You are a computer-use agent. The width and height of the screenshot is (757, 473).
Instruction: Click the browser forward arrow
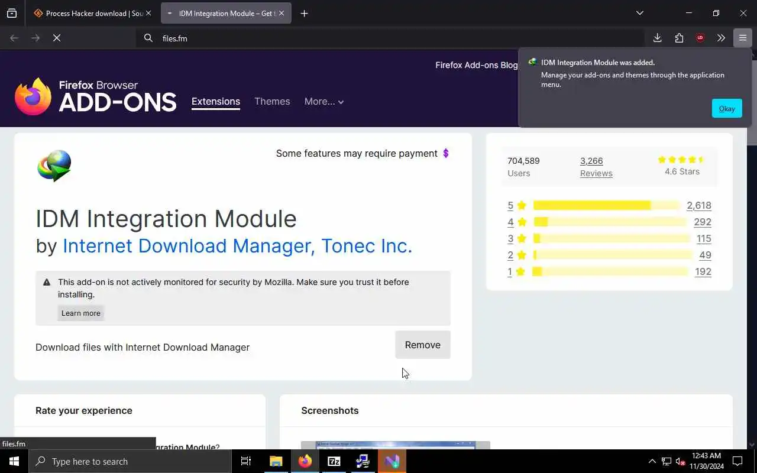(35, 38)
